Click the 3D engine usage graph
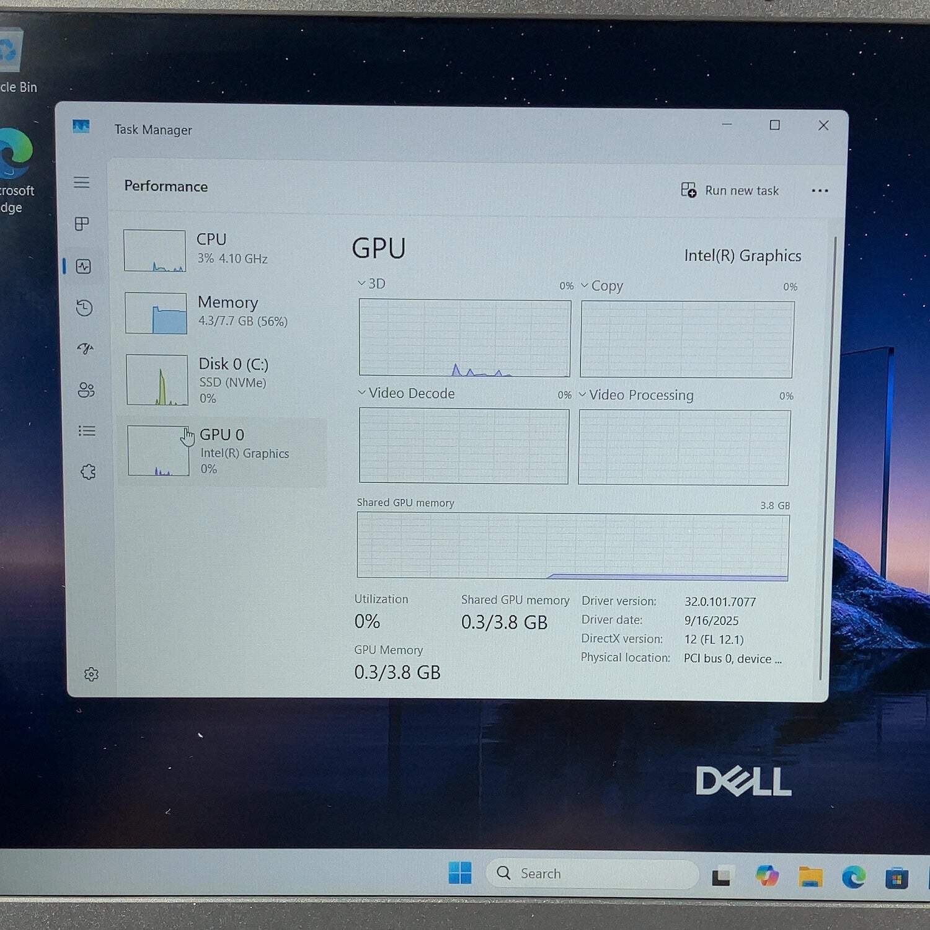 [x=464, y=338]
